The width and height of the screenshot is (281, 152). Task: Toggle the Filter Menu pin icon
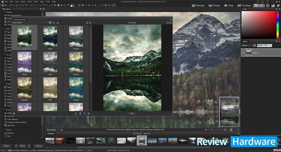click(41, 9)
